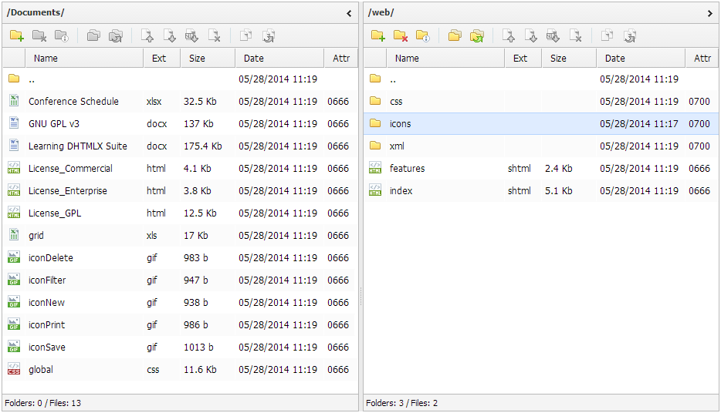Viewport: 721px width, 413px height.
Task: Sort Documents list by Date column
Action: tap(279, 59)
